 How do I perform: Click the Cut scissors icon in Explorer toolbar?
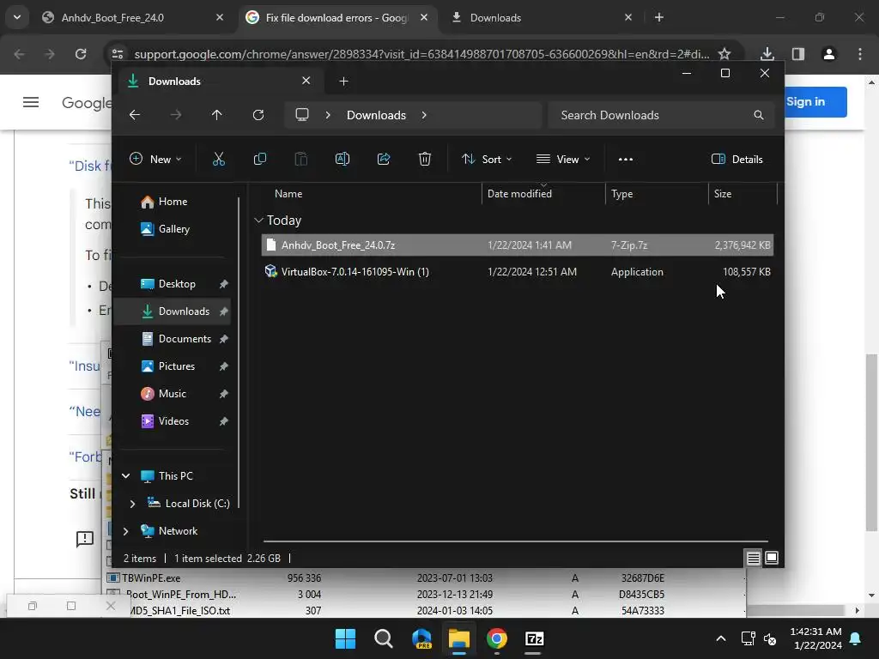click(219, 159)
